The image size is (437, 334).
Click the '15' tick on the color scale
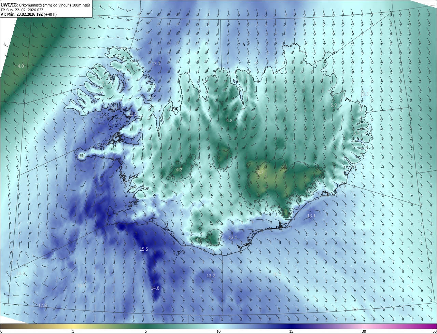tap(291, 331)
